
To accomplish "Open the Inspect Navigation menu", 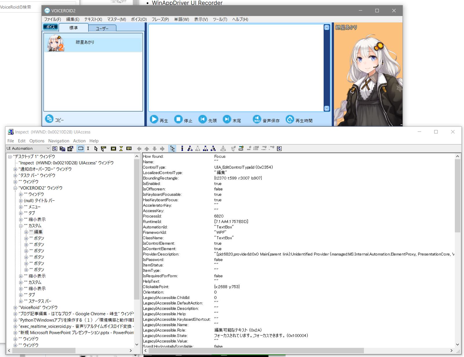I will coord(59,141).
